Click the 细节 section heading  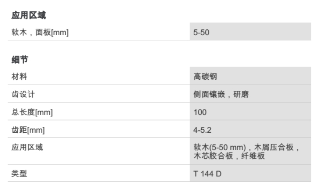17,61
